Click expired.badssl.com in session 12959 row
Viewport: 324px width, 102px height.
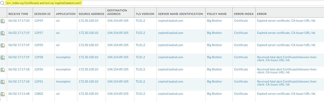coord(171,21)
